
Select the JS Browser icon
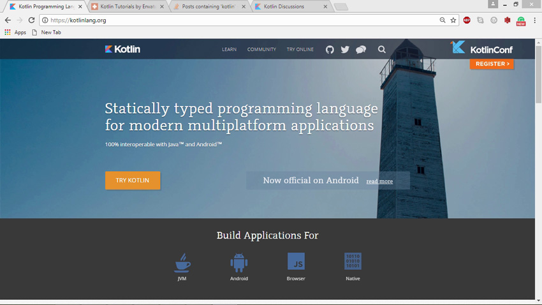(296, 261)
